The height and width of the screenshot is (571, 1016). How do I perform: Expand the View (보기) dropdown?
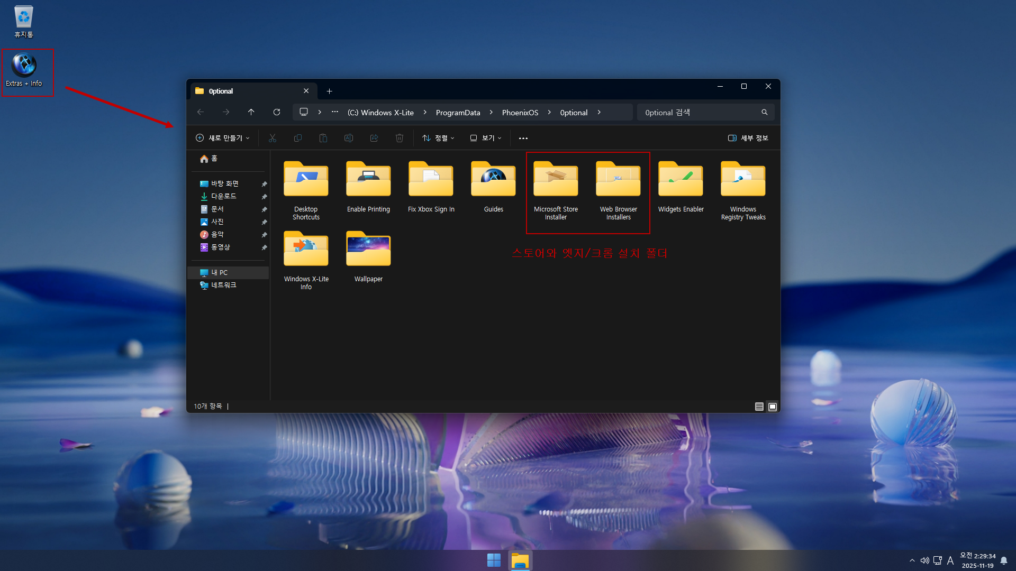(485, 138)
